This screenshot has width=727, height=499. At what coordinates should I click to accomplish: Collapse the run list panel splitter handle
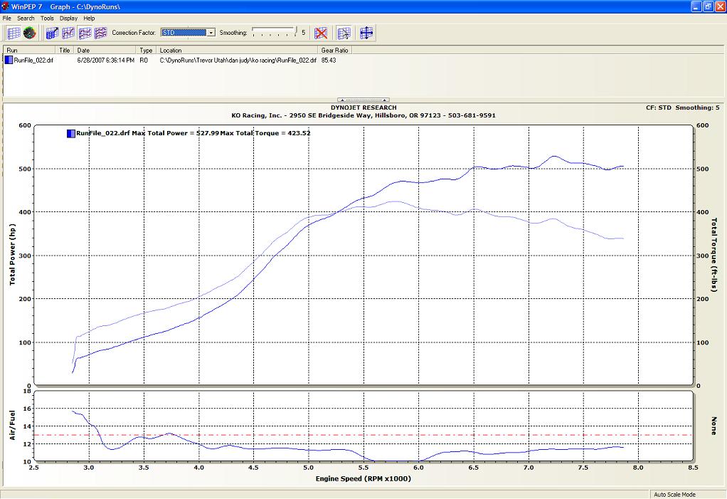click(363, 100)
